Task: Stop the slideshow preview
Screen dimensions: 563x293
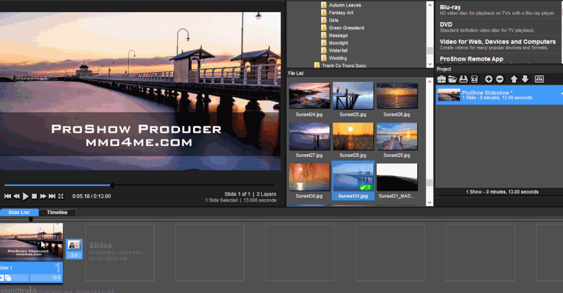Action: 35,196
